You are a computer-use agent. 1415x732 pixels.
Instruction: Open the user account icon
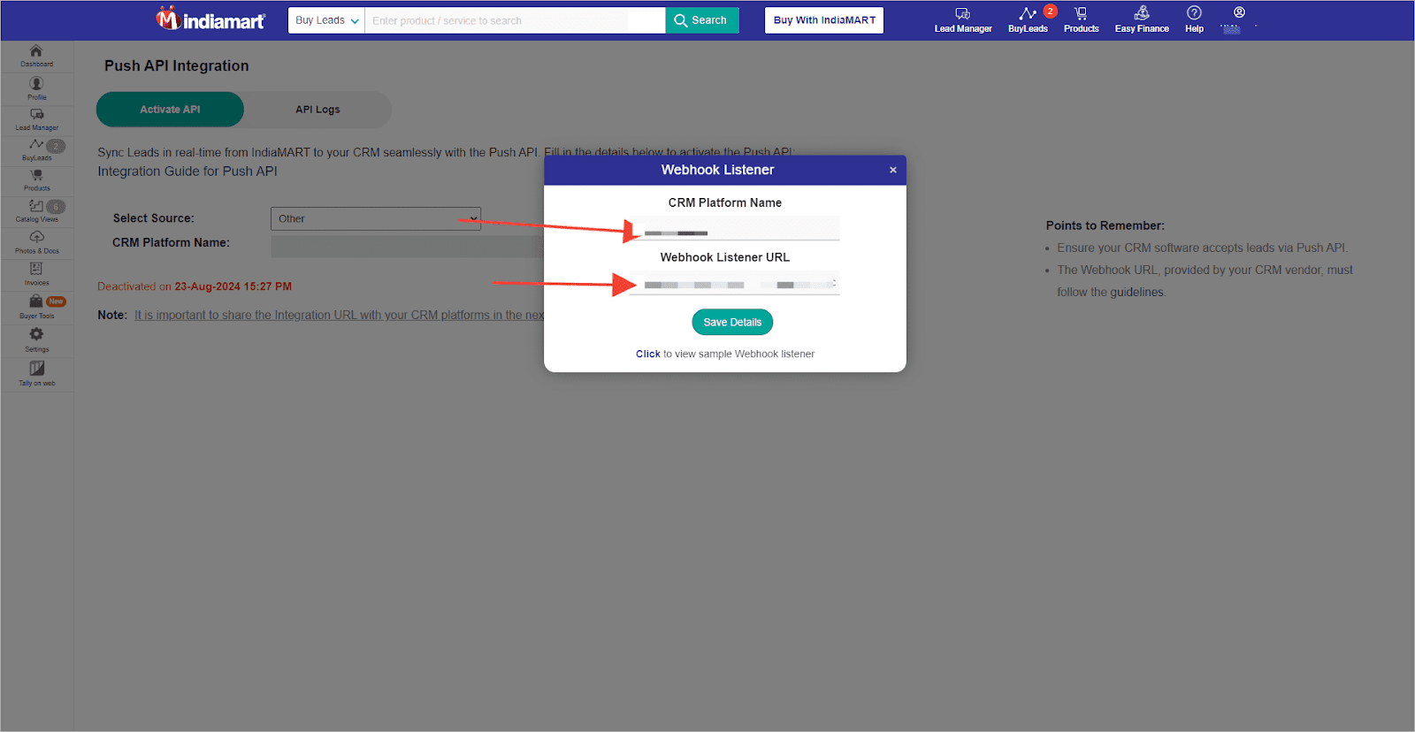(1239, 13)
